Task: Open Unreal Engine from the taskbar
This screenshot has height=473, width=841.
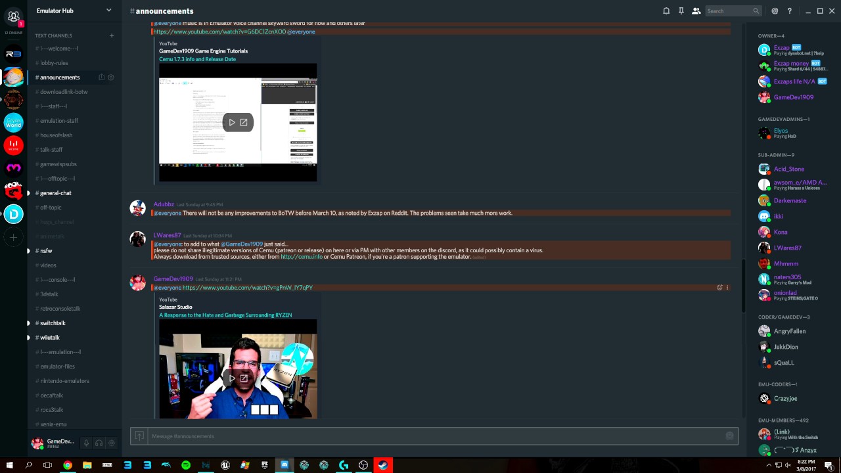Action: point(225,465)
